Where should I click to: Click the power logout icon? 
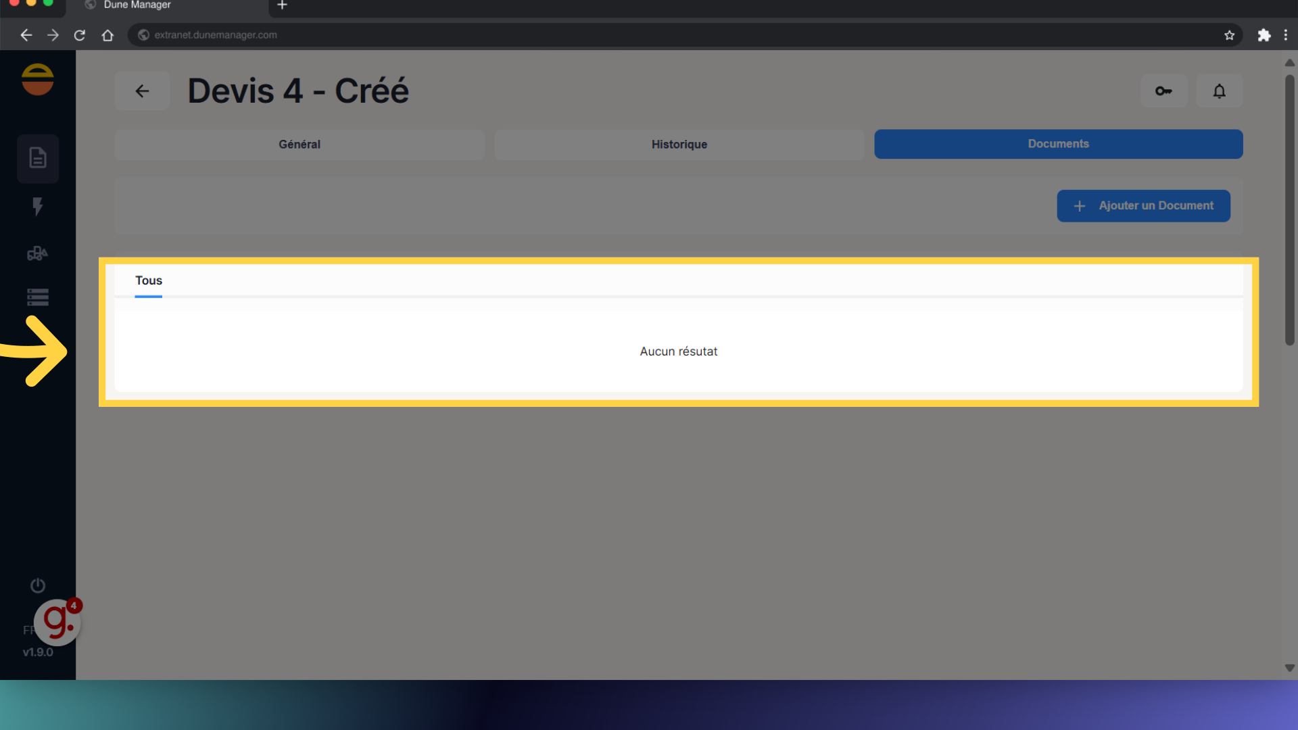click(x=38, y=585)
